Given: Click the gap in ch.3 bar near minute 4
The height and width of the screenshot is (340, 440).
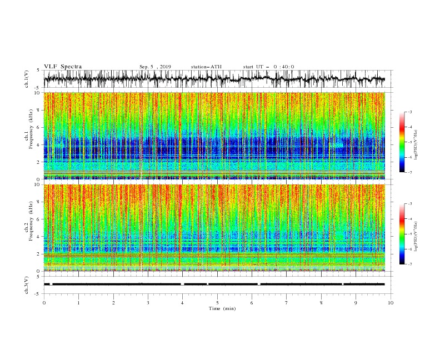Looking at the screenshot, I should [182, 284].
